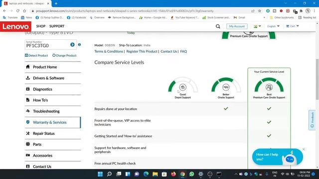Open Repair Status section
The image size is (319, 179).
point(53,133)
